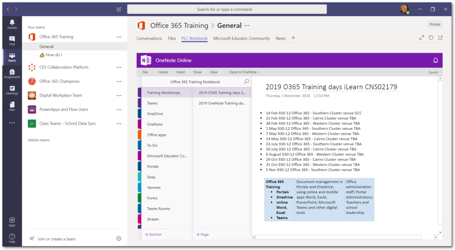This screenshot has height=250, width=455.
Task: Click the horizontal scrollbar right arrow
Action: (x=435, y=237)
